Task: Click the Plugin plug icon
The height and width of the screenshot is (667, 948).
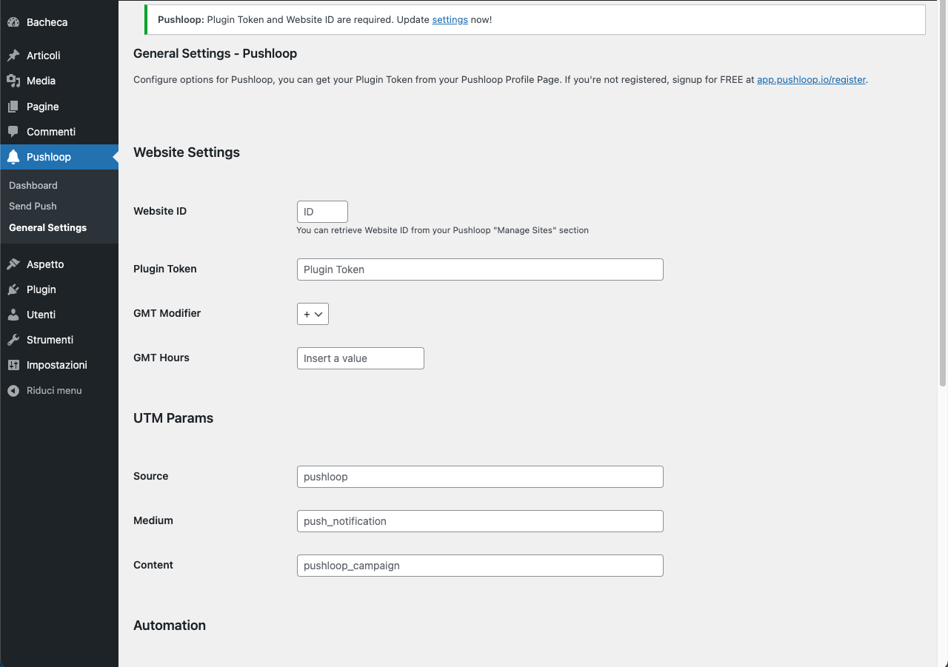Action: (x=13, y=289)
